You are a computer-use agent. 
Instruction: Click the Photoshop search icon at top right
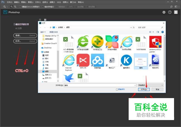tap(172, 7)
